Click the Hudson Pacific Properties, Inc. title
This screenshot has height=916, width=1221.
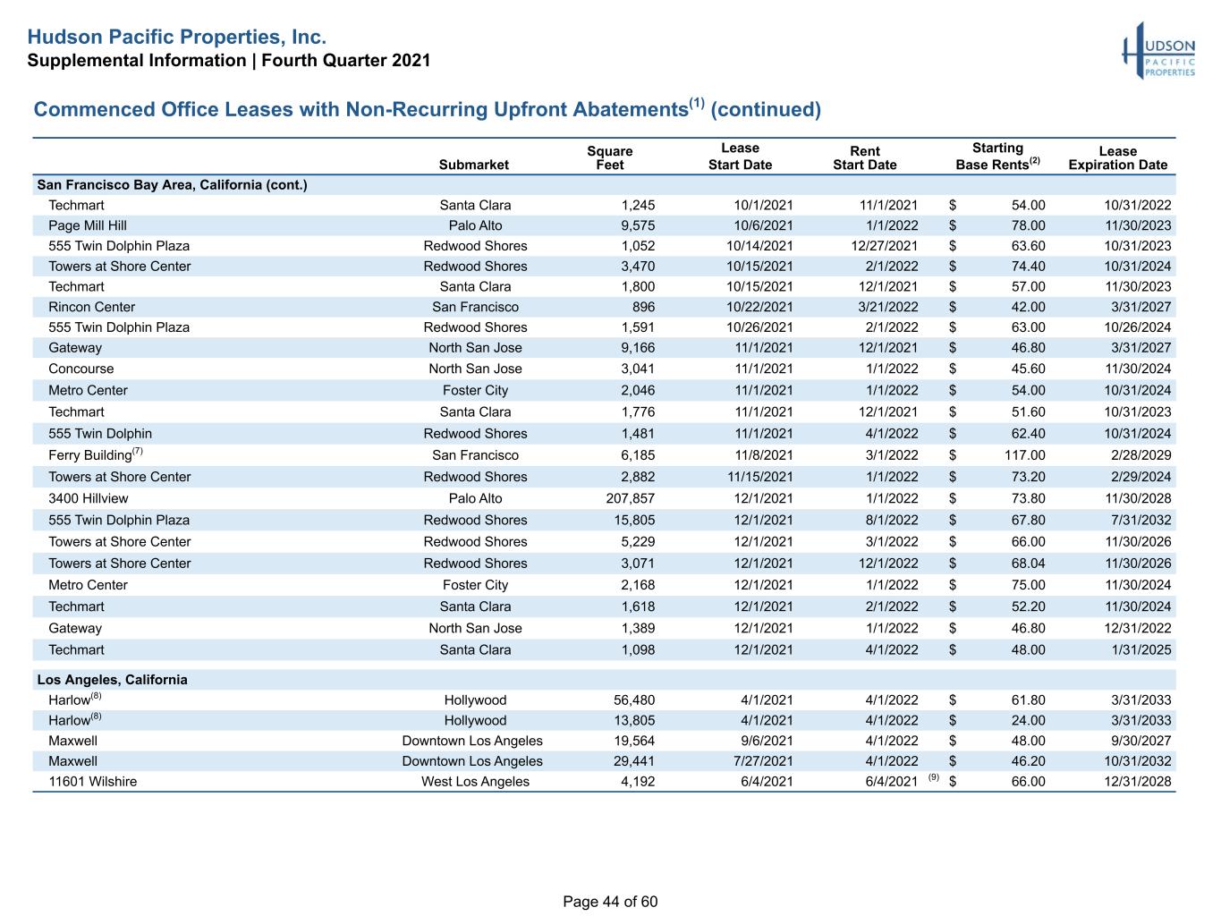click(x=177, y=38)
